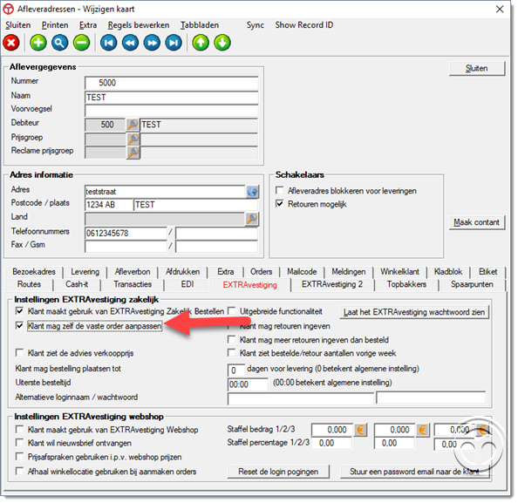Click the Maak contant button
518x503 pixels.
pos(477,222)
